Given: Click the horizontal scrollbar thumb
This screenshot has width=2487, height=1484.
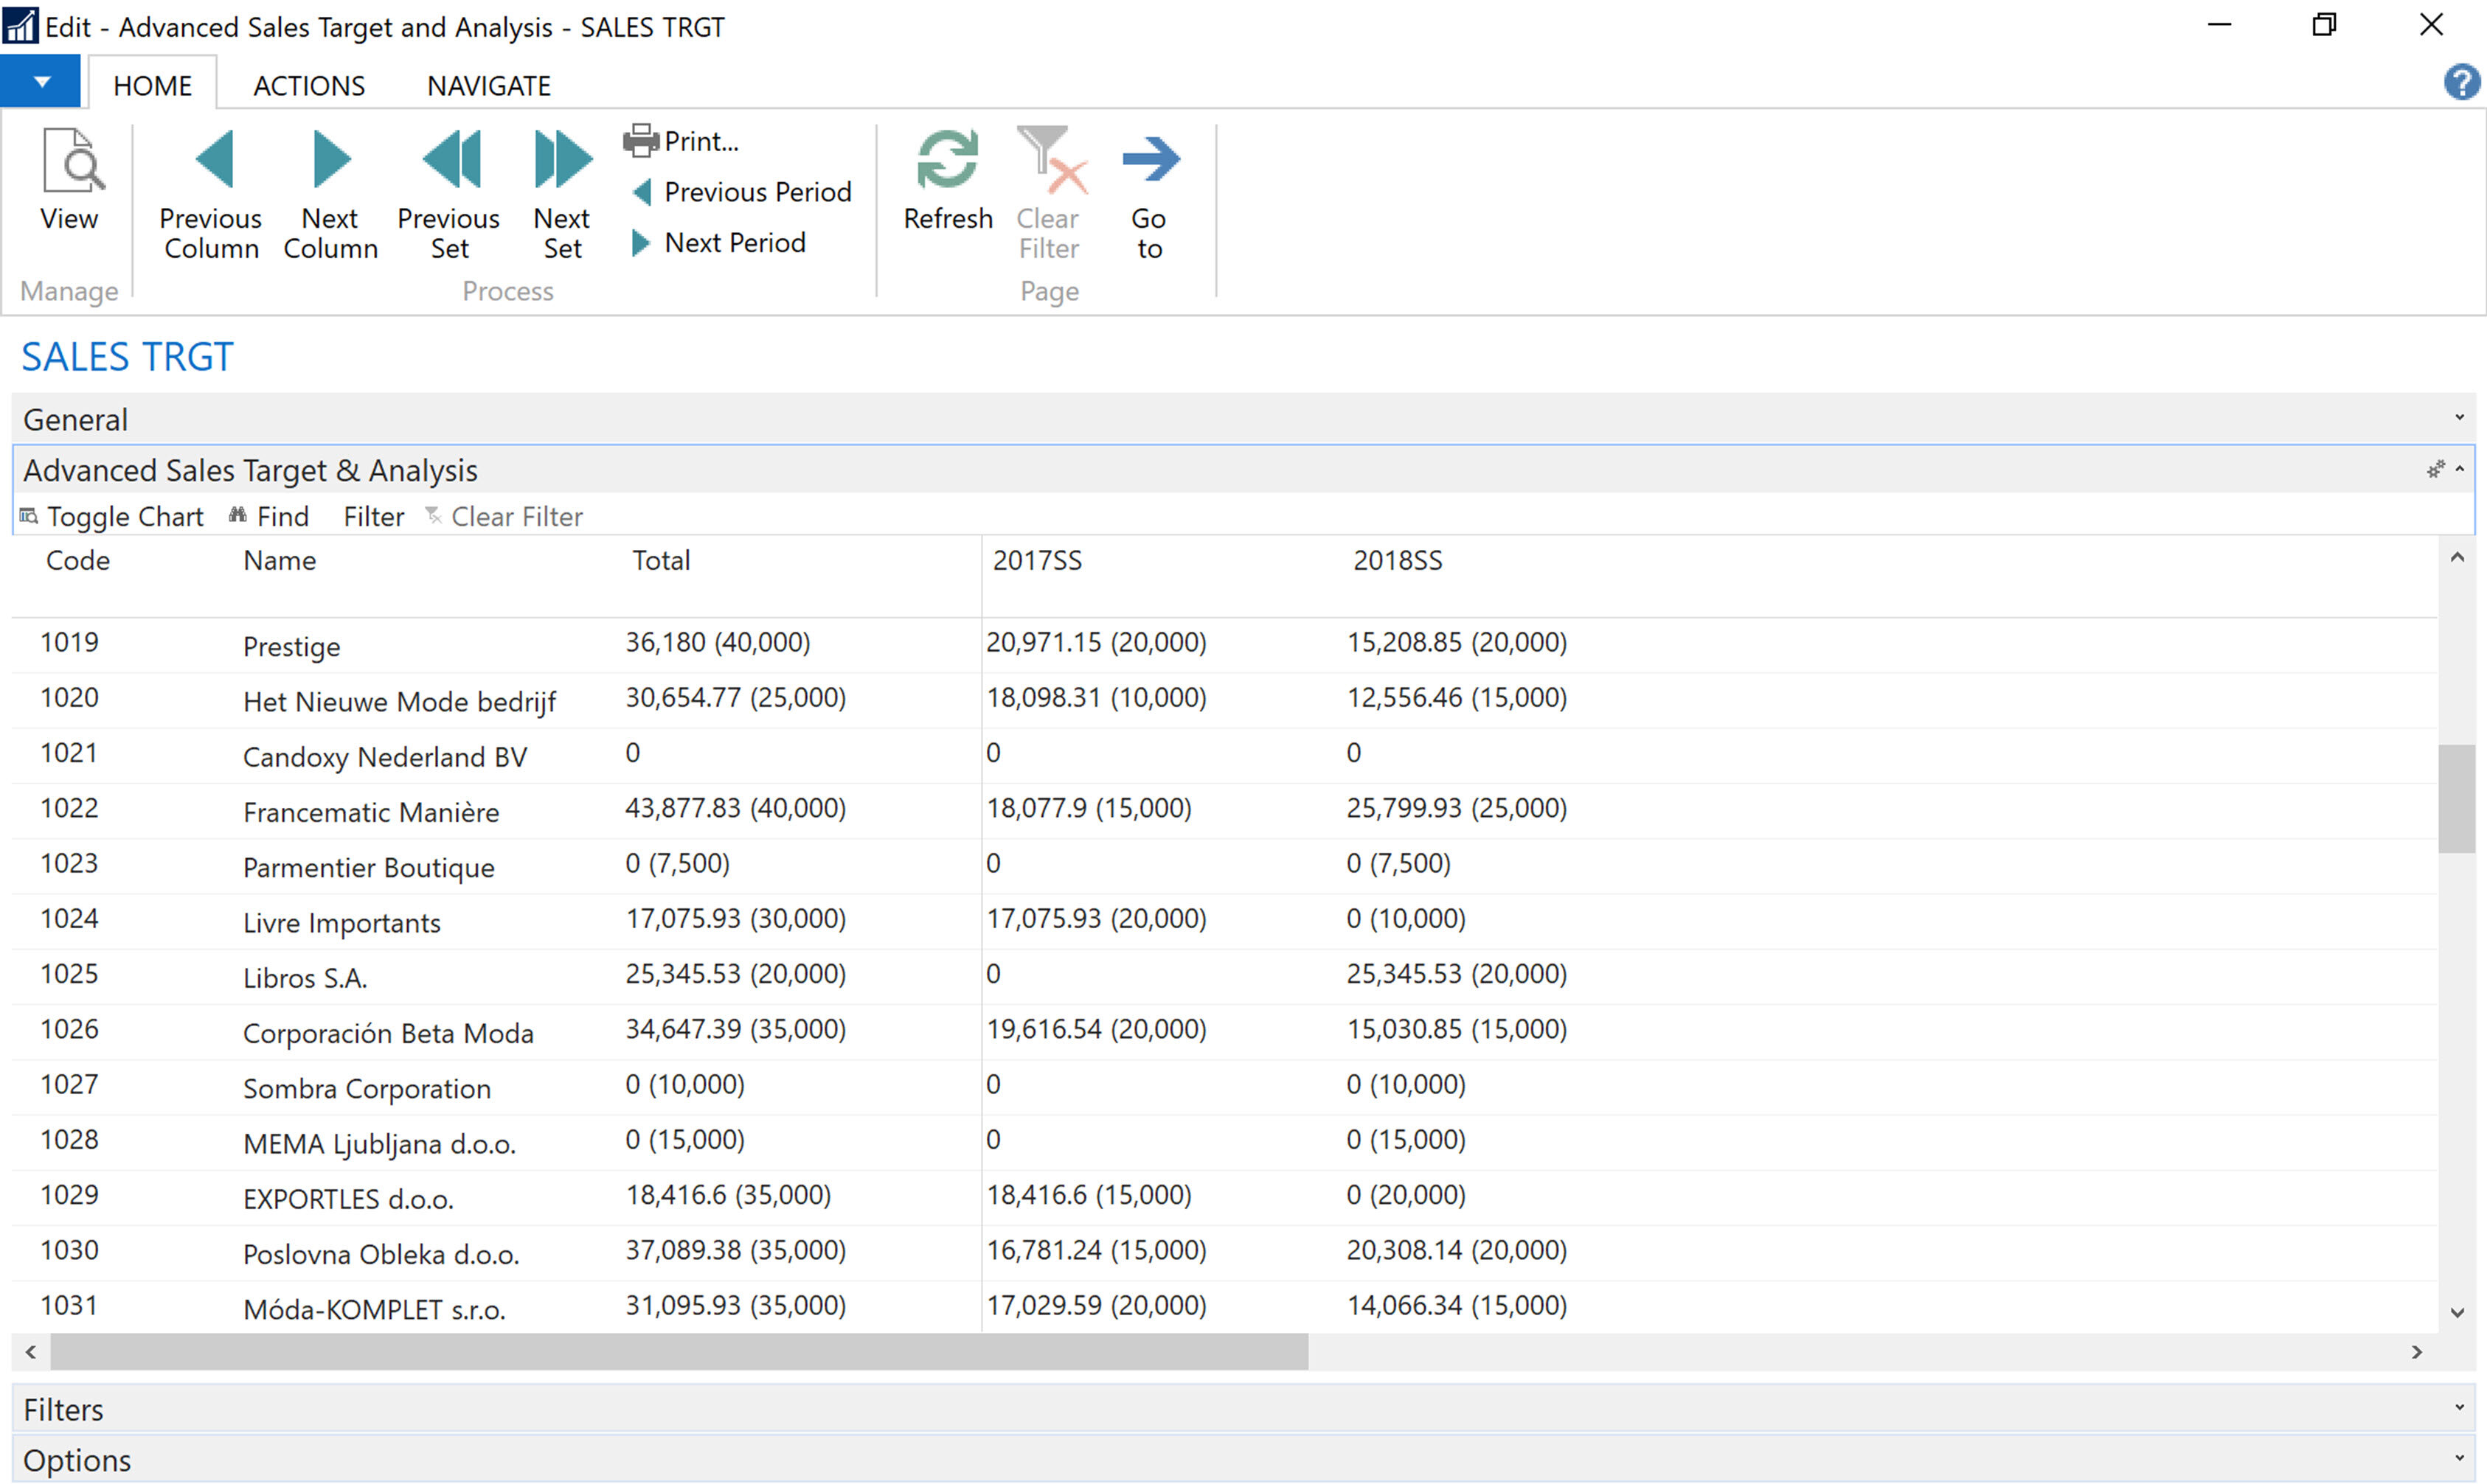Looking at the screenshot, I should 679,1352.
